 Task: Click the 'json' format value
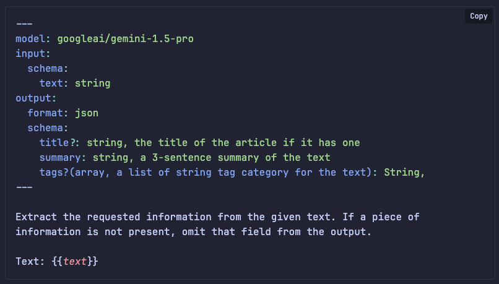pyautogui.click(x=87, y=113)
